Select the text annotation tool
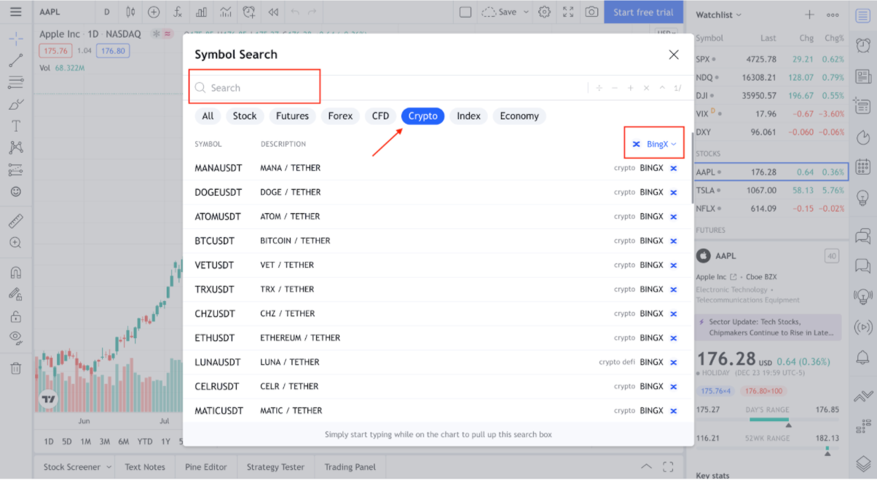This screenshot has height=480, width=877. point(15,126)
